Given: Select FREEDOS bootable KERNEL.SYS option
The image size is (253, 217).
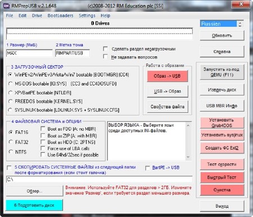Looking at the screenshot, I should (x=10, y=101).
